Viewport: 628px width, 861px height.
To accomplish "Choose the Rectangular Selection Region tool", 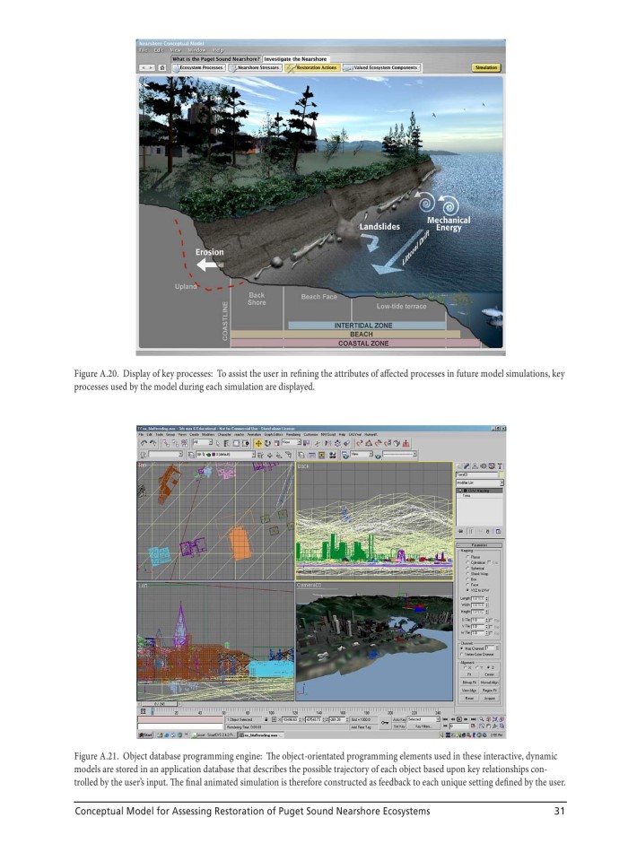I will pyautogui.click(x=236, y=444).
